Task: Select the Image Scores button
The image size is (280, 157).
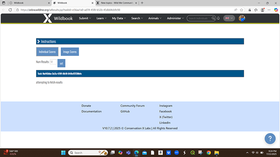Action: click(x=70, y=52)
